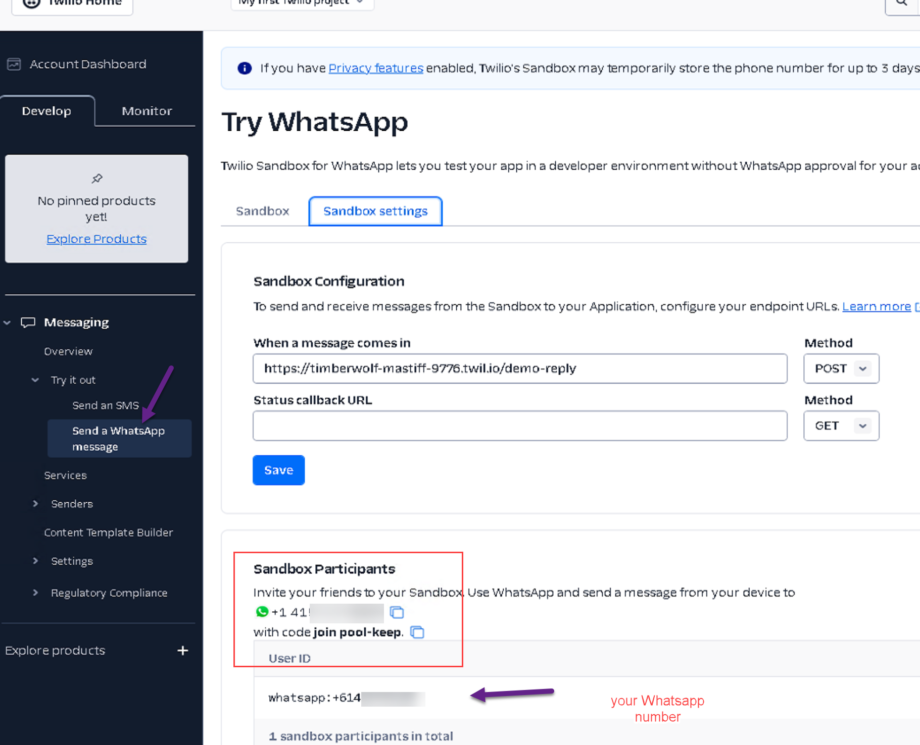Open the Privacy features link
The height and width of the screenshot is (745, 920).
[375, 68]
